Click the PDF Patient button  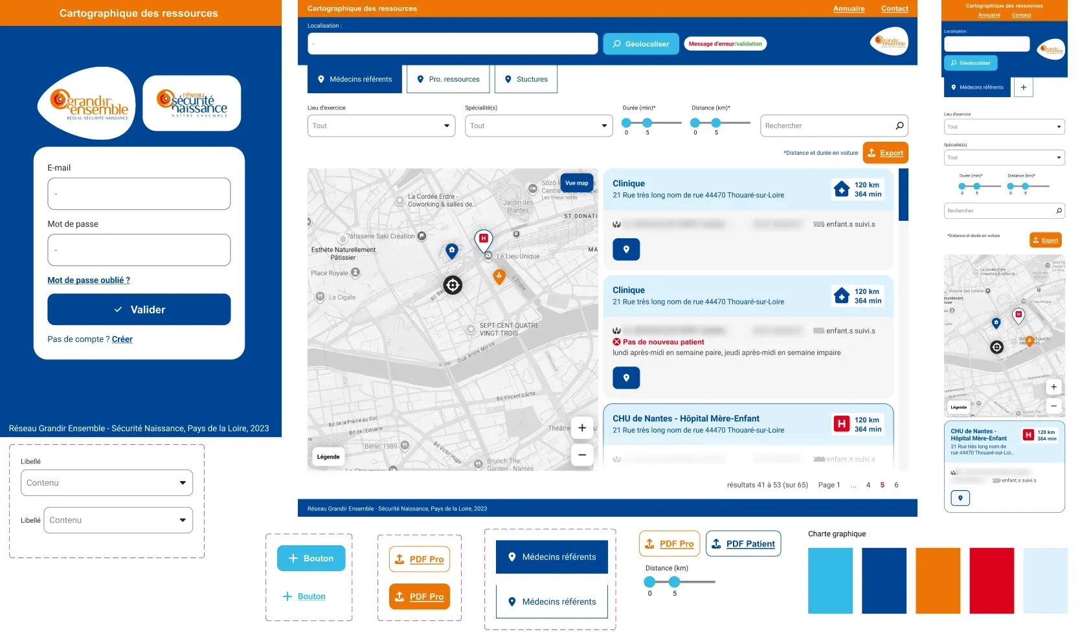coord(743,544)
